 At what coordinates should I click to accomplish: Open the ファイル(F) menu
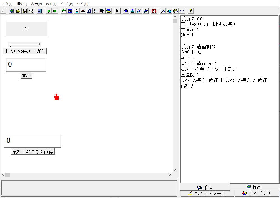click(7, 4)
